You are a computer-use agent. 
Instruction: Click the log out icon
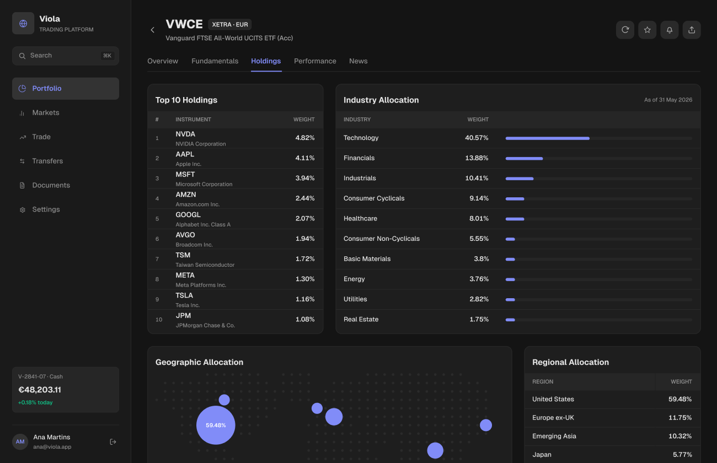(113, 442)
